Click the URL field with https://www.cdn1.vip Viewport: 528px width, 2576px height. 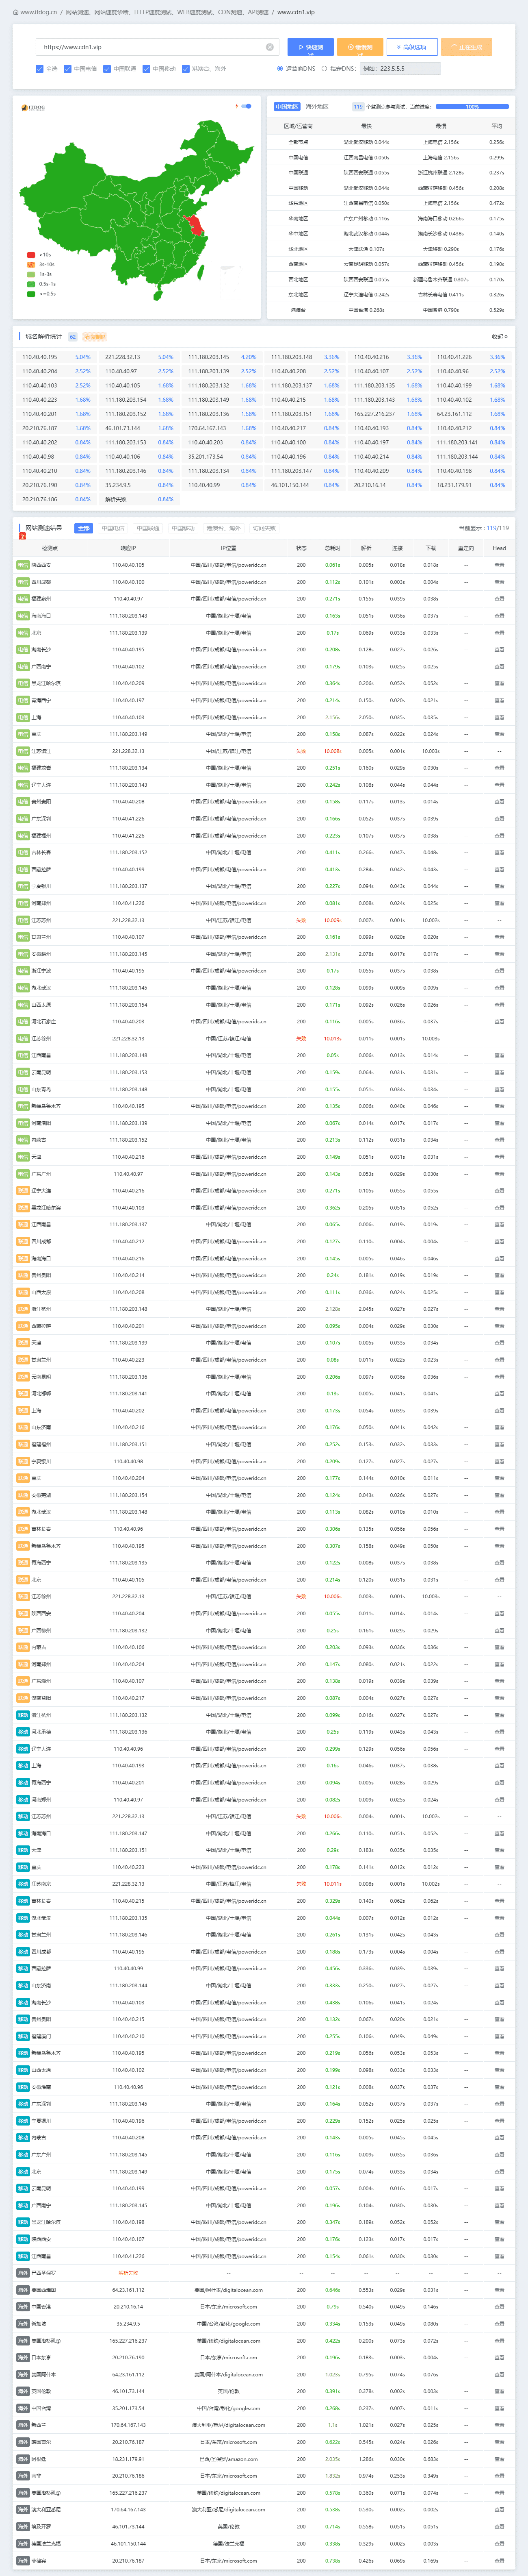click(158, 47)
